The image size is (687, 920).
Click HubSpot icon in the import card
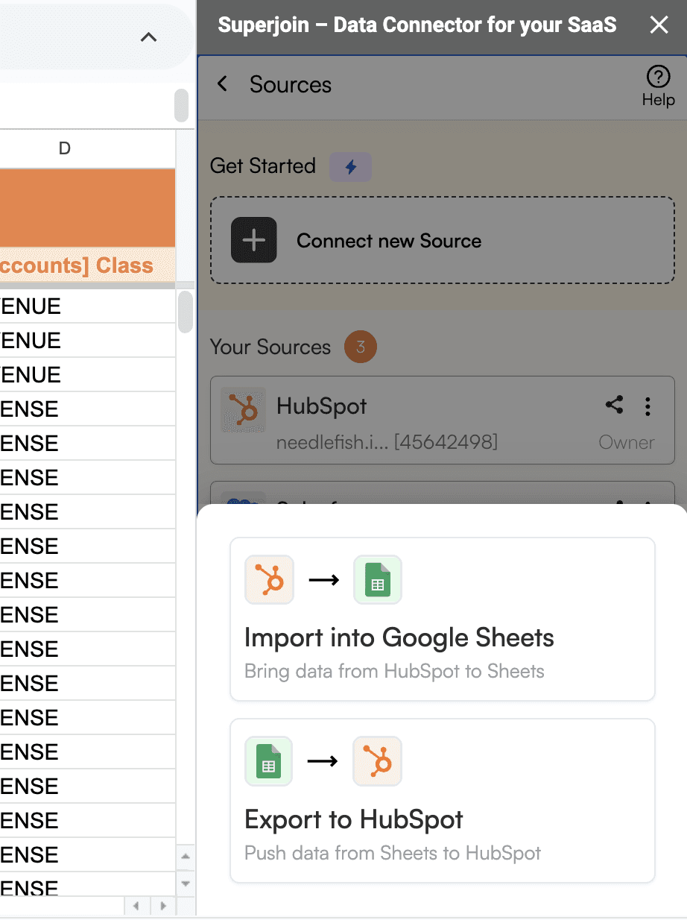[x=269, y=579]
